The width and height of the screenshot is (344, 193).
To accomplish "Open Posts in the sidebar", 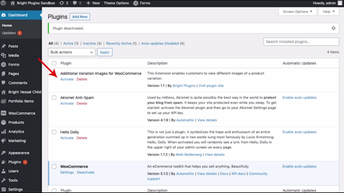I will [13, 46].
